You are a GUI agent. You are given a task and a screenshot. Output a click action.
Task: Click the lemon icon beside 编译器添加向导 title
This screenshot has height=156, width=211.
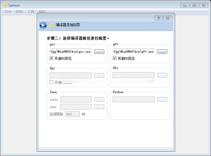tap(52, 25)
